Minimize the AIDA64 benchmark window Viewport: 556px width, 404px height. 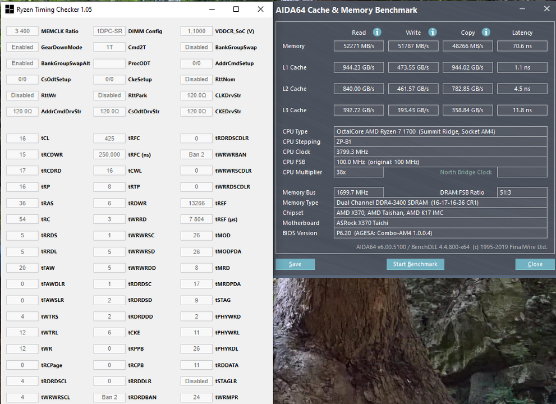pyautogui.click(x=522, y=9)
